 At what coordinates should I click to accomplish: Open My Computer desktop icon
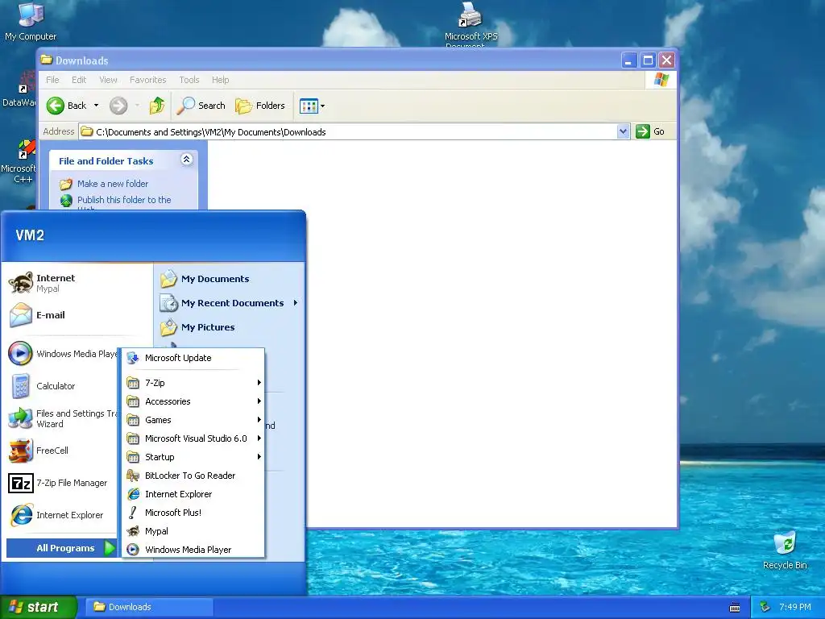coord(31,22)
